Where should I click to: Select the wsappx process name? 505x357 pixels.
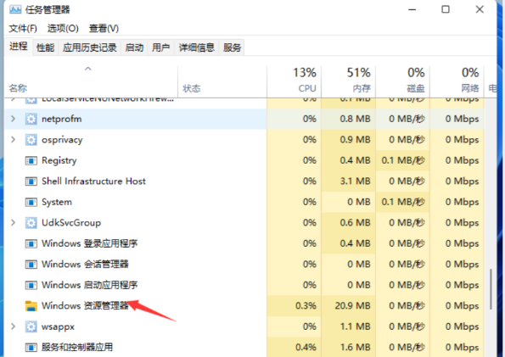[x=58, y=327]
